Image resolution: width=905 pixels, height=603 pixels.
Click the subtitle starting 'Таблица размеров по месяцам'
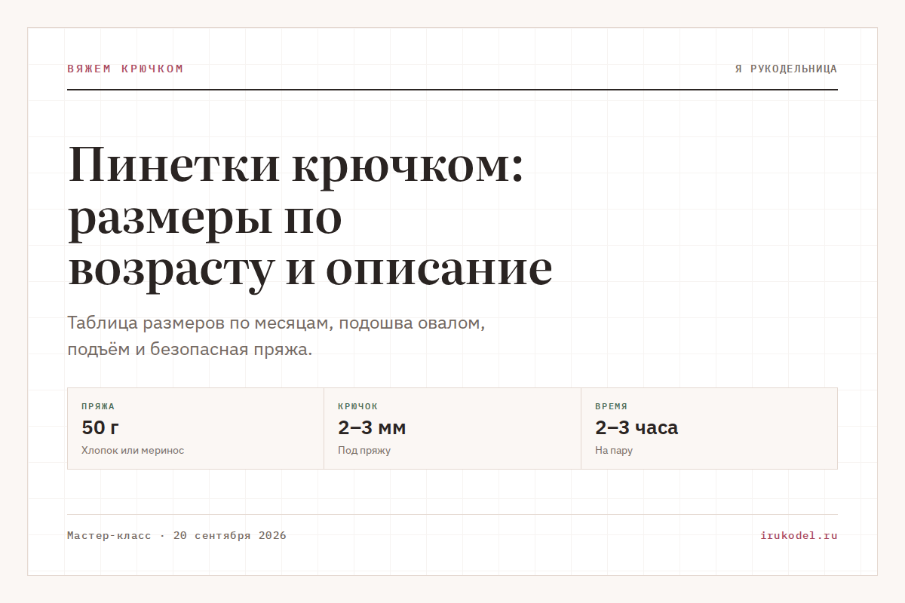pyautogui.click(x=275, y=336)
